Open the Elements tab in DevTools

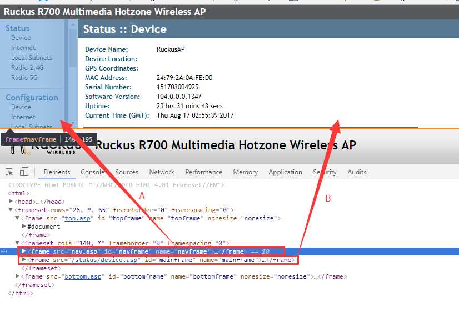click(57, 172)
